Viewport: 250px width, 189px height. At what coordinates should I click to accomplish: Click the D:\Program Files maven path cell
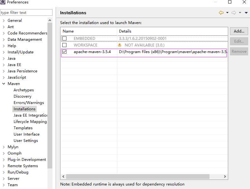pyautogui.click(x=173, y=52)
